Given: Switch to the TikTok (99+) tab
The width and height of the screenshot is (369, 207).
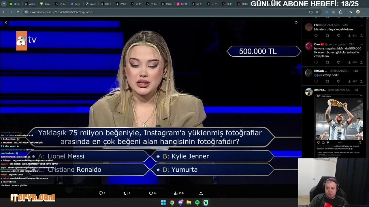Looking at the screenshot, I should point(121,4).
